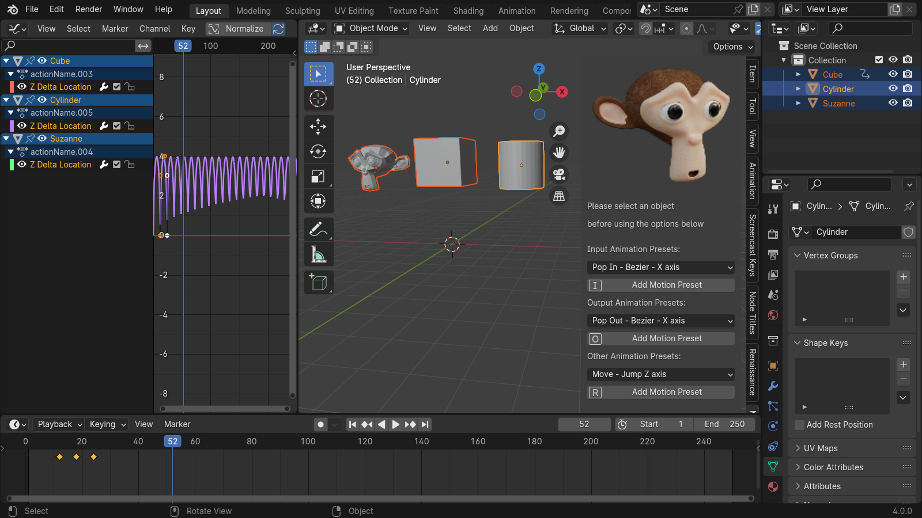Toggle camera view in the viewport
The width and height of the screenshot is (922, 518).
(x=558, y=174)
